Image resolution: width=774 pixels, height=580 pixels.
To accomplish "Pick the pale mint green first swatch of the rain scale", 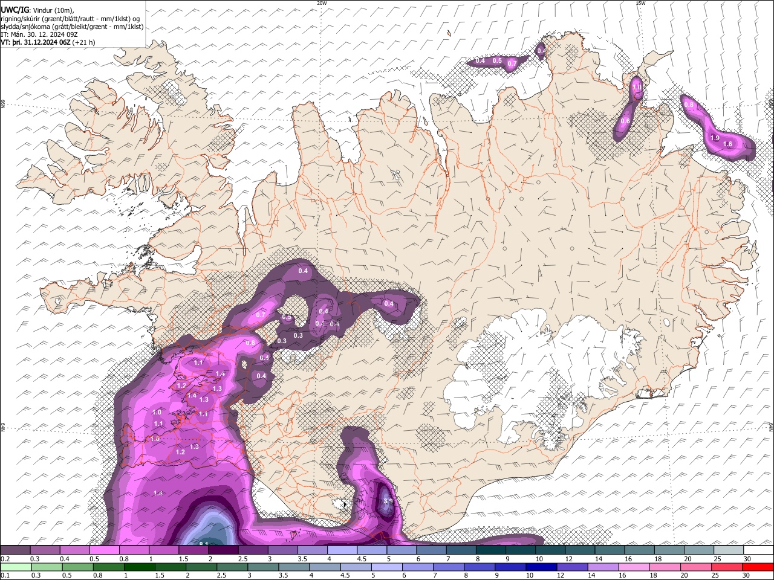I will 16,567.
